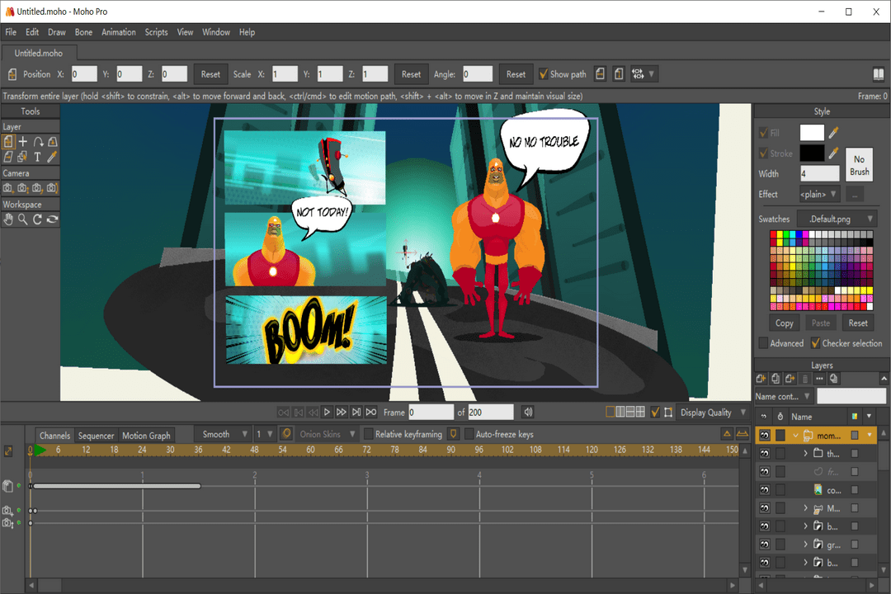Pick the Pan Workspace hand tool
891x594 pixels.
pos(8,219)
